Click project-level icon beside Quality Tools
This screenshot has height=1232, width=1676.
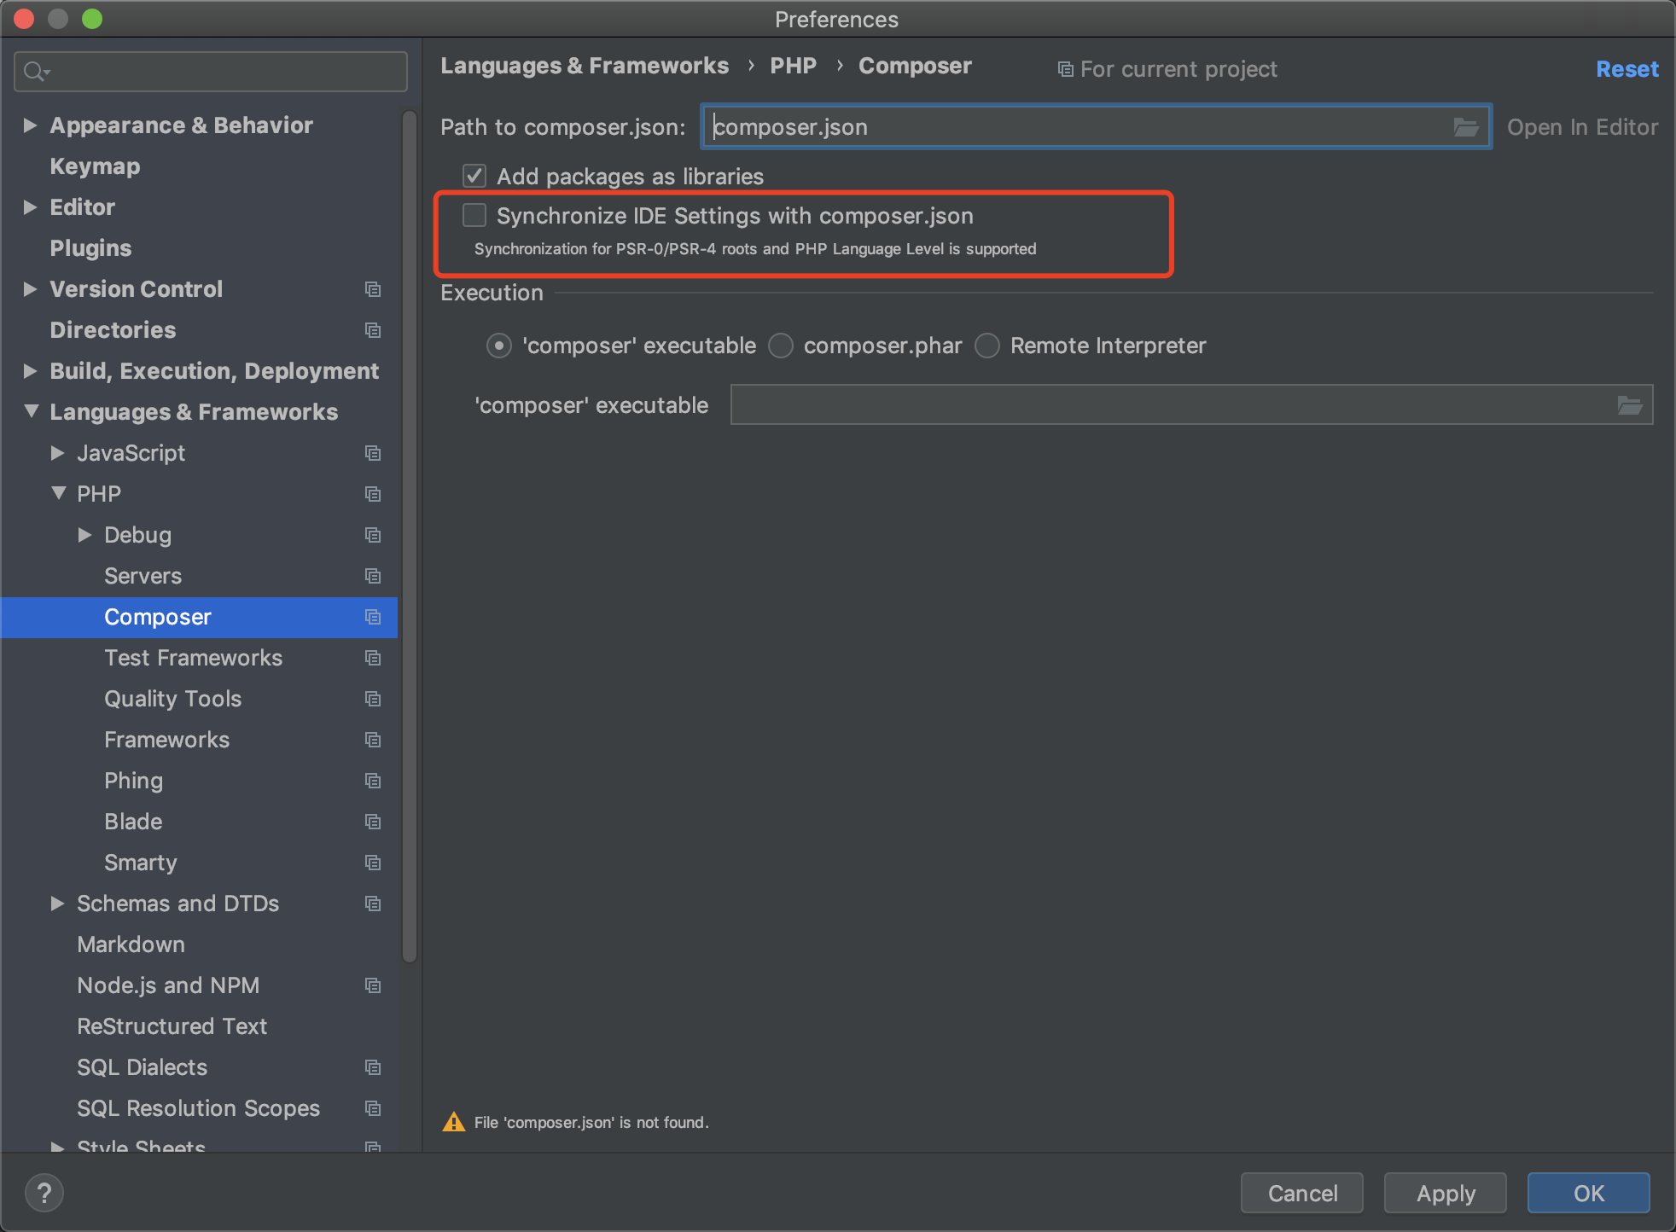[x=373, y=699]
